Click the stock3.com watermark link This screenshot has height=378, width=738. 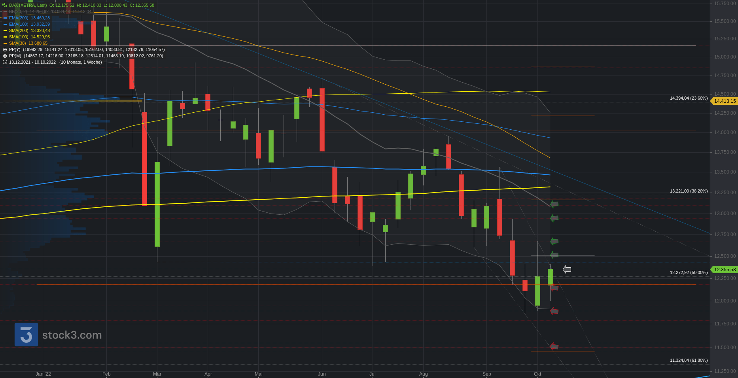72,335
